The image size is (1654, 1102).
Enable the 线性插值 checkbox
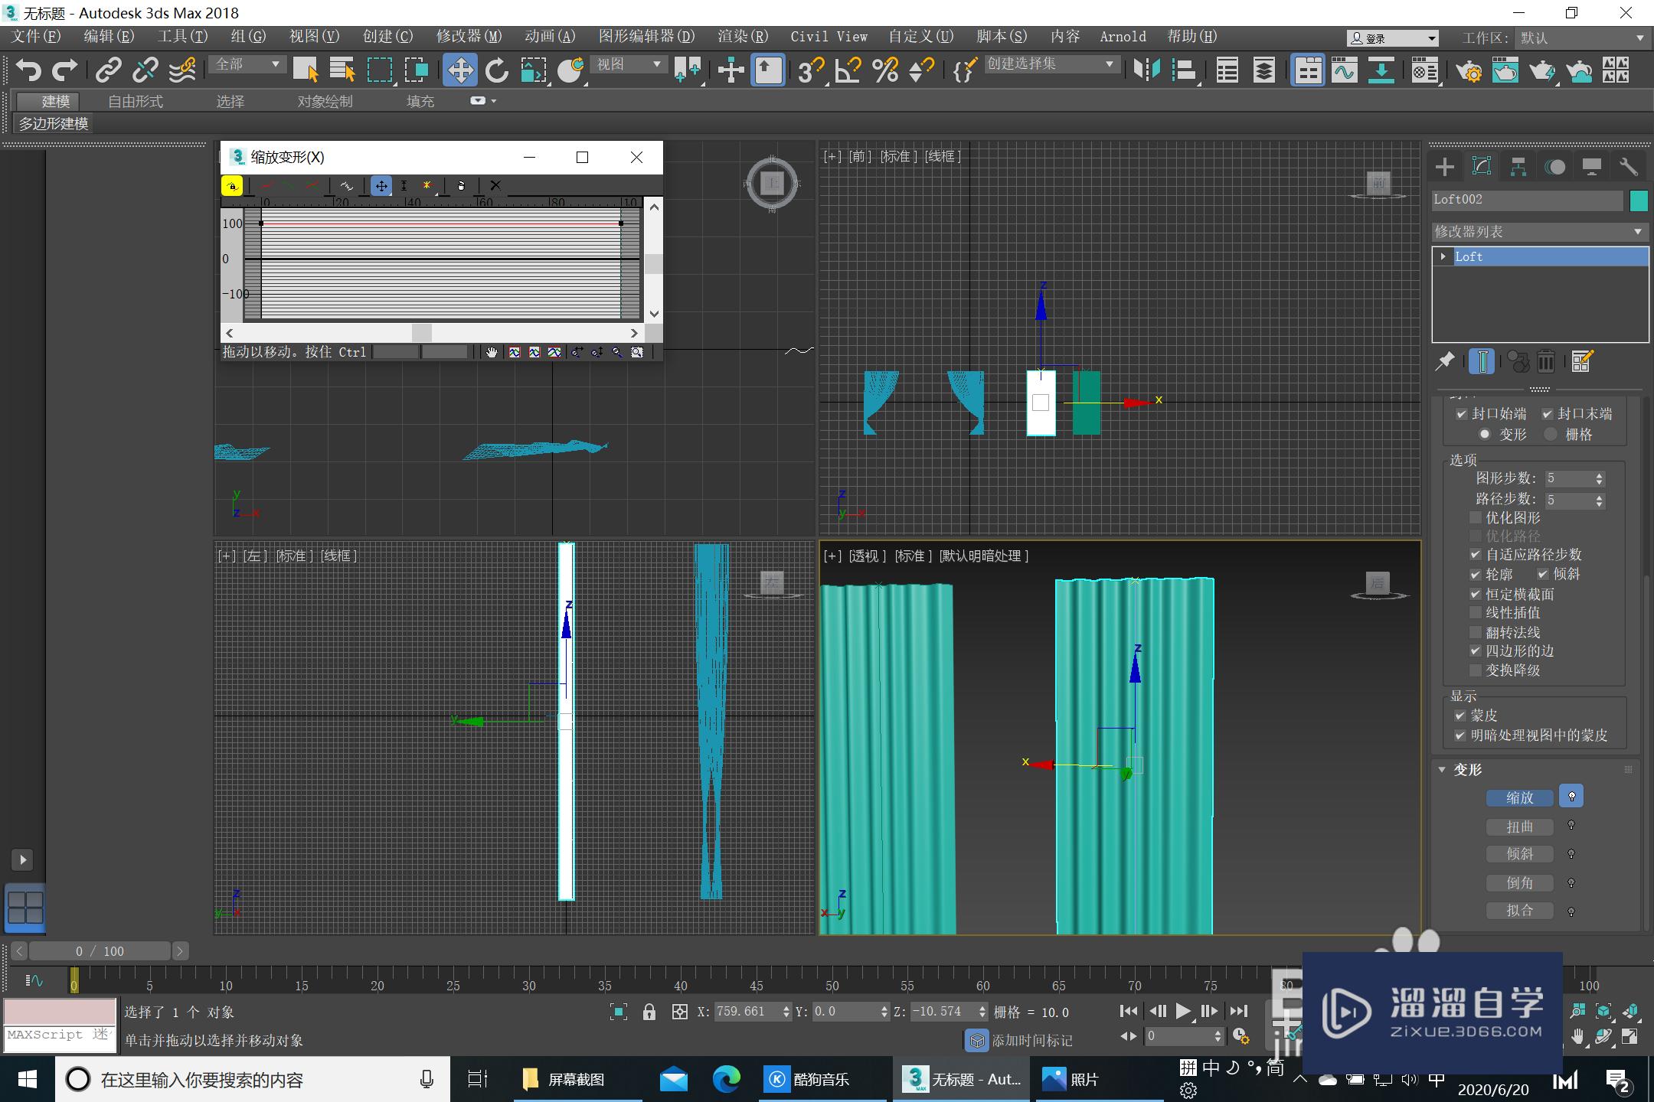coord(1476,612)
